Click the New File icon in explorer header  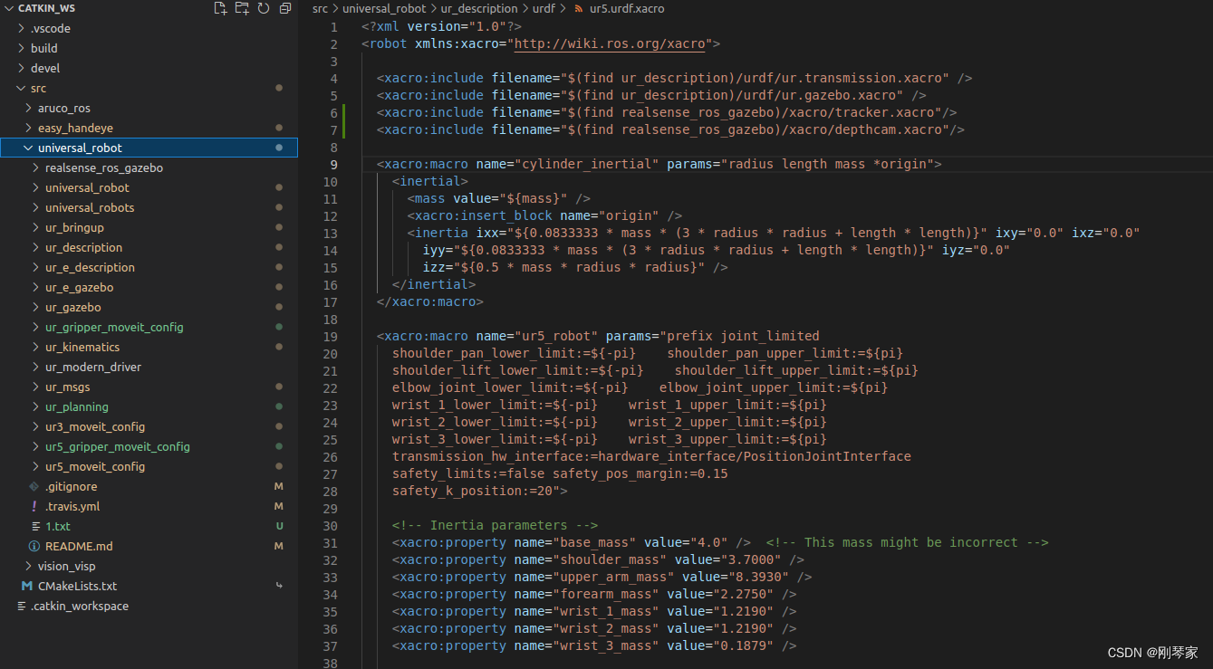click(x=220, y=8)
